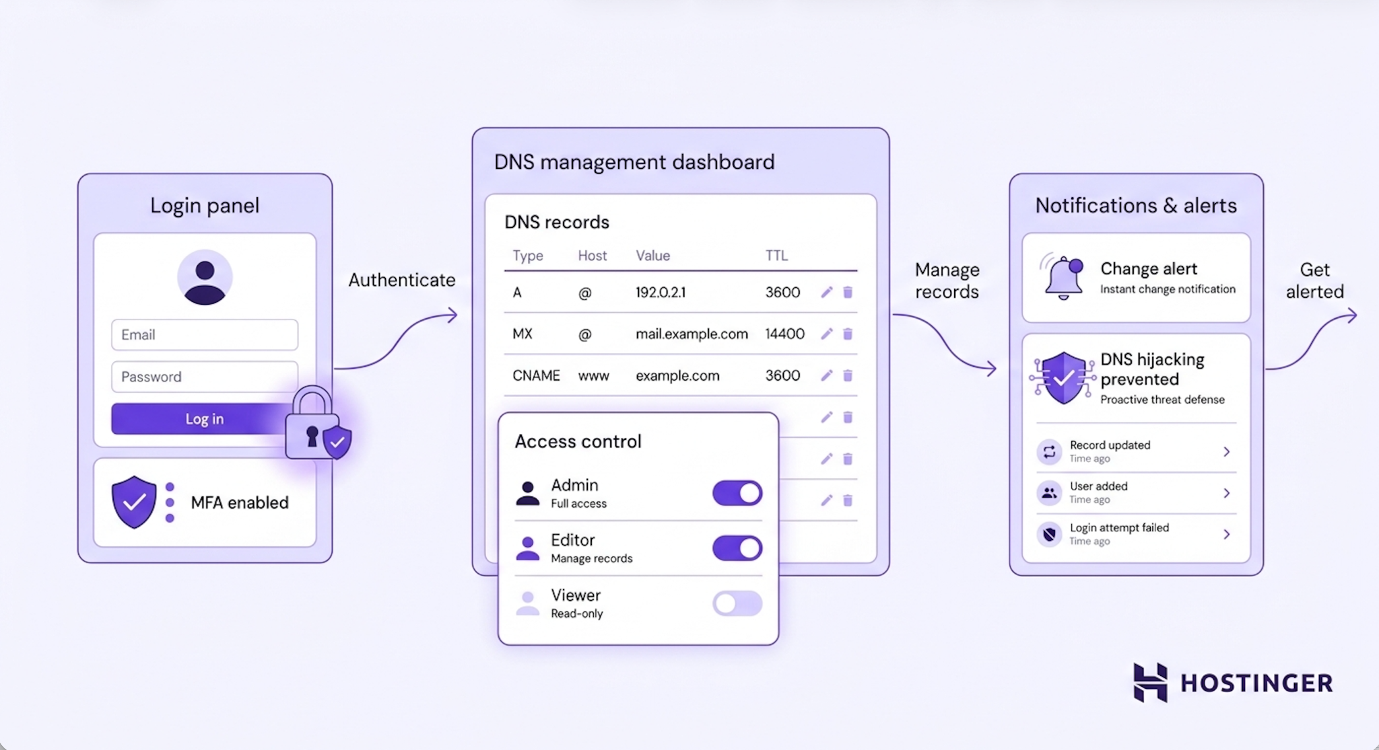Click the Viewer user icon

click(x=528, y=603)
